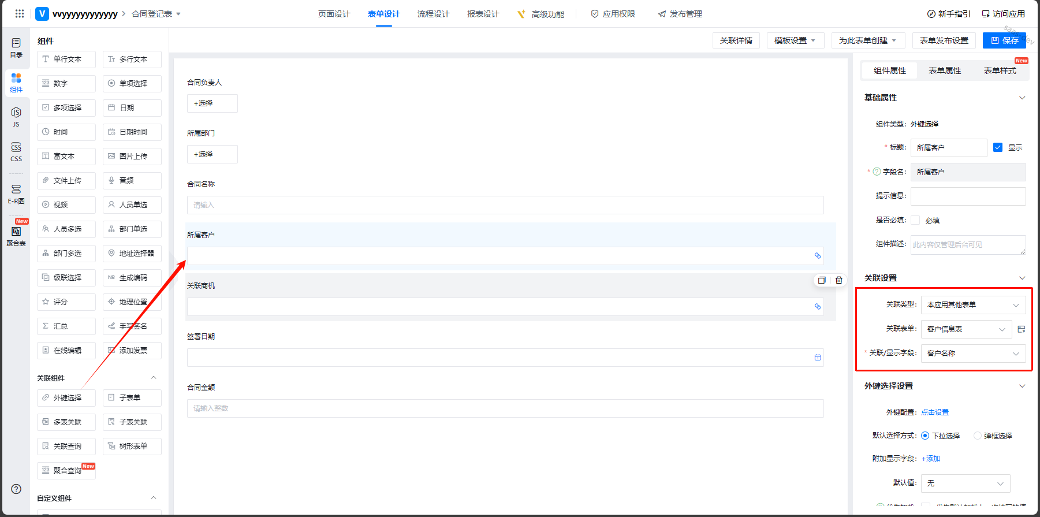Click the 目录 sidebar icon
This screenshot has width=1040, height=517.
point(16,47)
